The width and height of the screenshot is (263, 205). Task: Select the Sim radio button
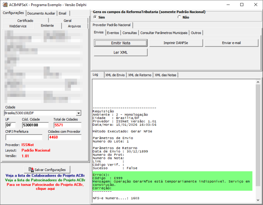tap(95, 17)
